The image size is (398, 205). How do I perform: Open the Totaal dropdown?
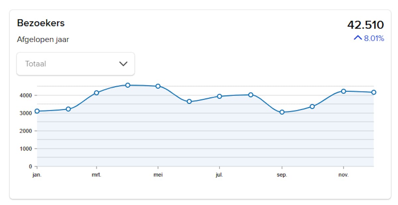click(x=76, y=64)
